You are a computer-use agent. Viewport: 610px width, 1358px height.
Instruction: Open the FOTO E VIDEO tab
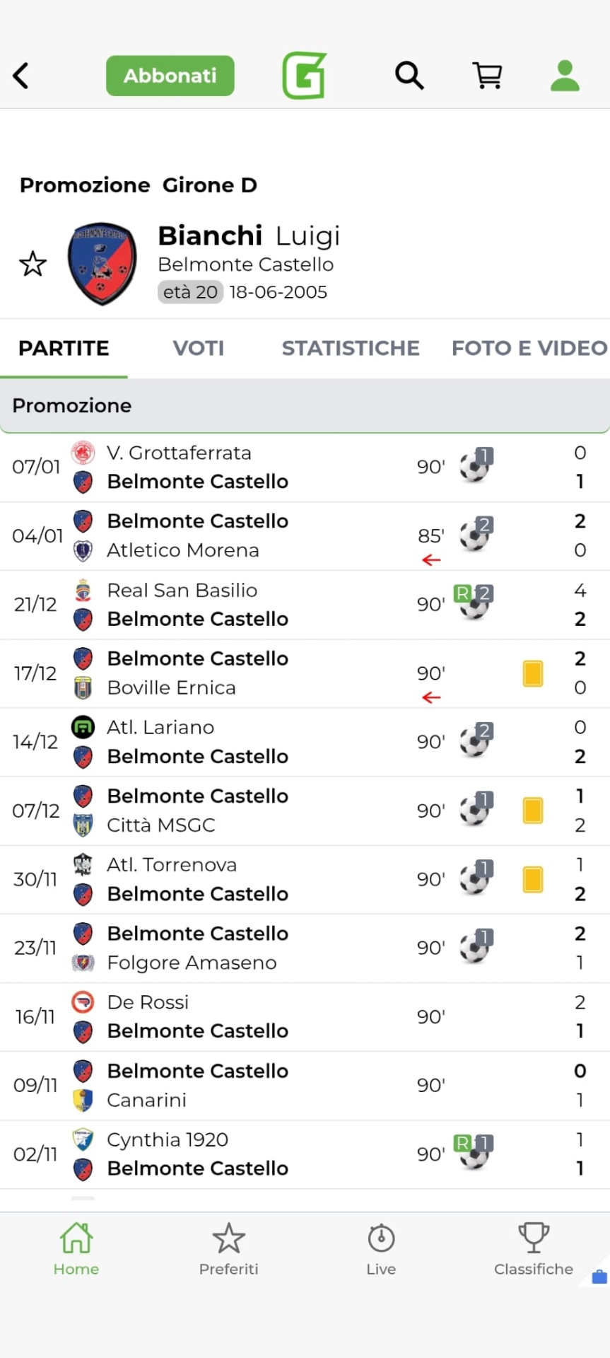pos(529,348)
